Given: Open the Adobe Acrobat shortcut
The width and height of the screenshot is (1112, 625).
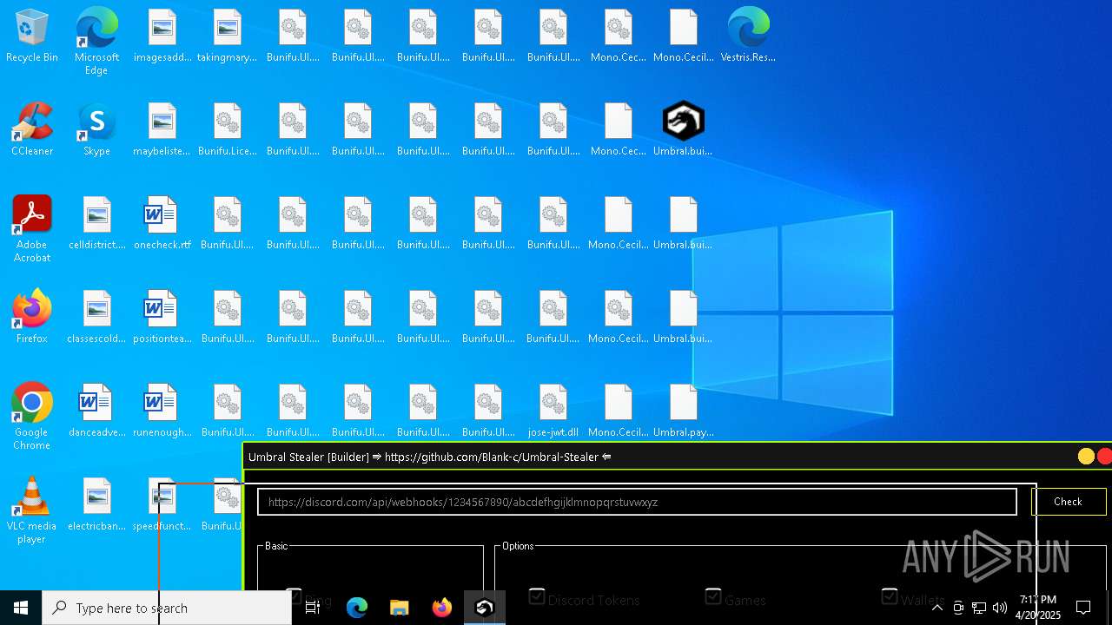Looking at the screenshot, I should pyautogui.click(x=32, y=228).
